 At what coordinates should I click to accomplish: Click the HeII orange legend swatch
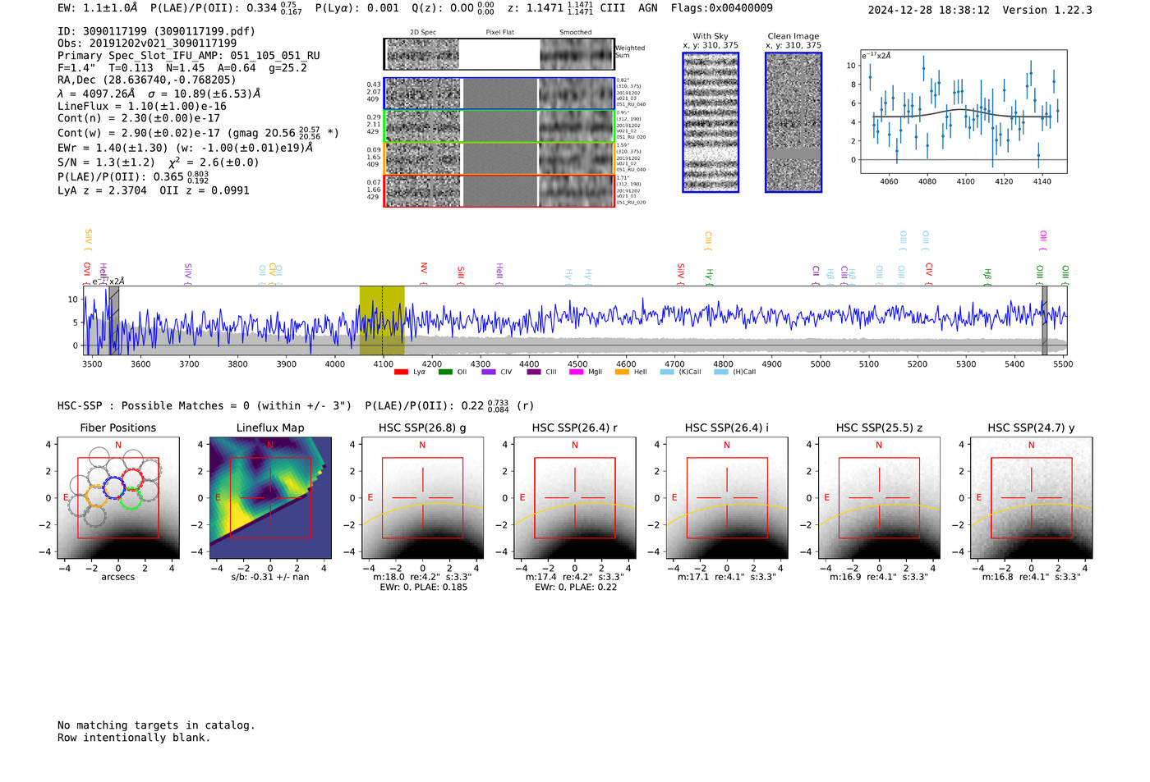point(622,372)
